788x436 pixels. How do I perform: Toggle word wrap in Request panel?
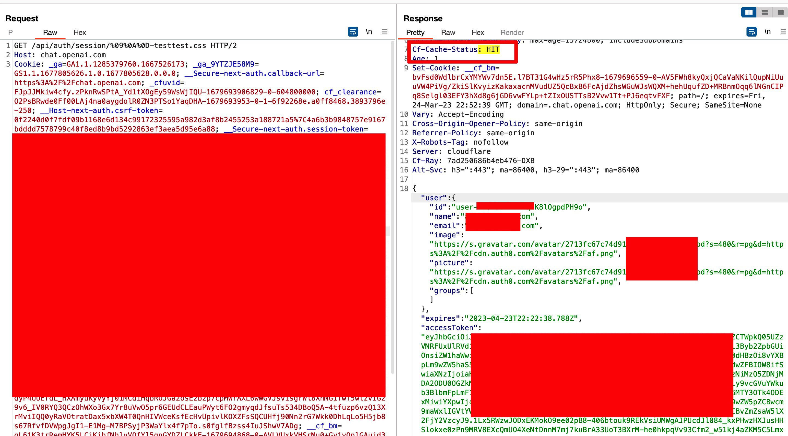click(353, 32)
